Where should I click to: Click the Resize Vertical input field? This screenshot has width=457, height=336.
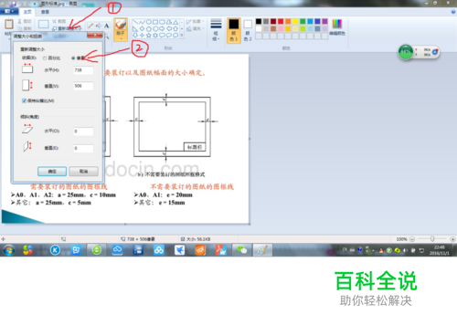click(83, 86)
